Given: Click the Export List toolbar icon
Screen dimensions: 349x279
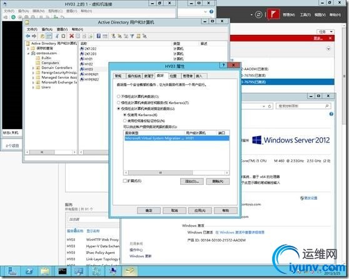Looking at the screenshot, I should [90, 36].
